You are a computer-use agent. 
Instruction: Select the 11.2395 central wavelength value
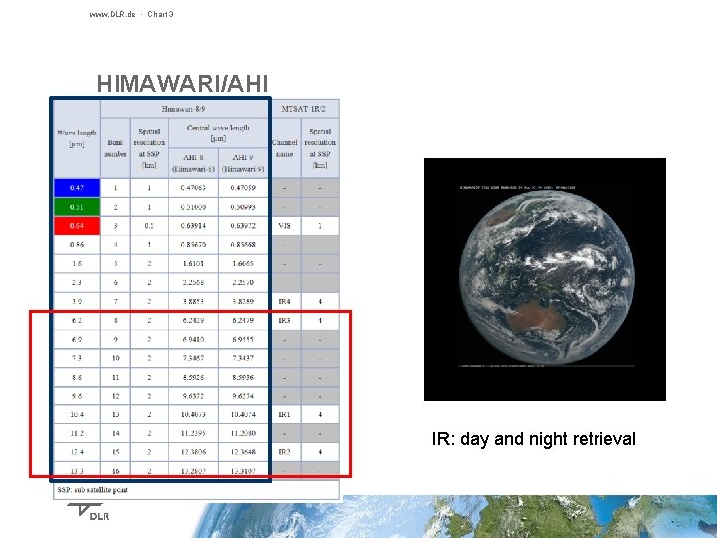tap(193, 433)
